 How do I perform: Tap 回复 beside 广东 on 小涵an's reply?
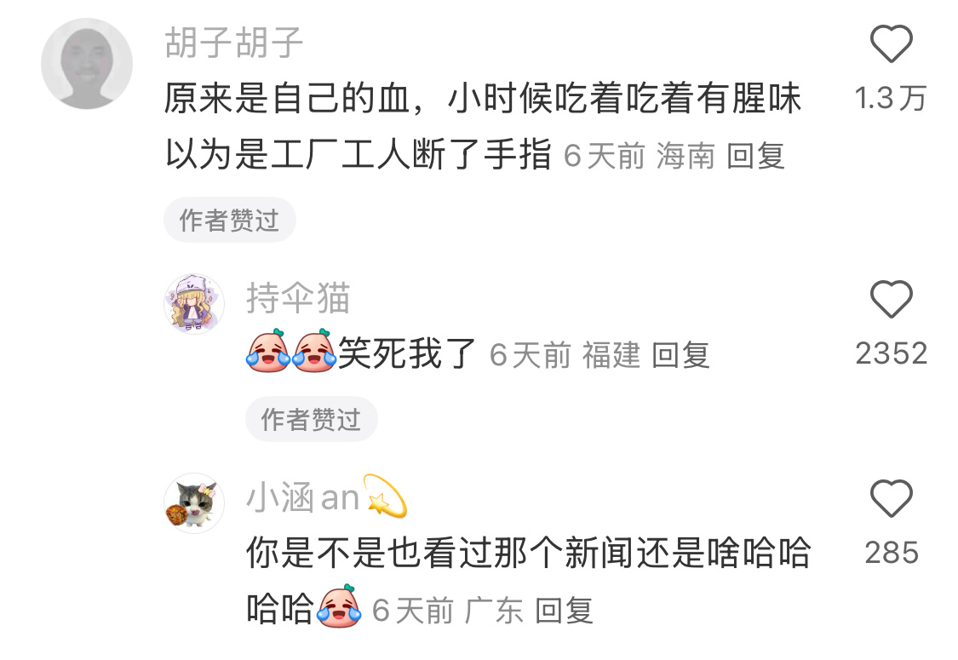click(x=564, y=610)
